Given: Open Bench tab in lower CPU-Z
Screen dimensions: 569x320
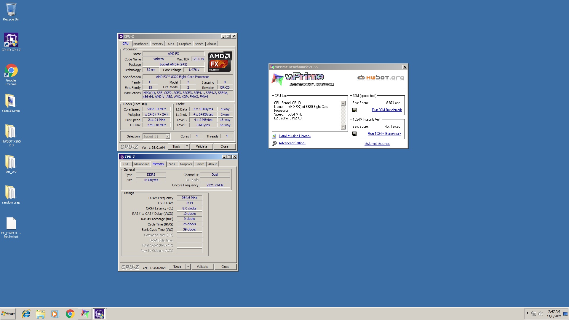Looking at the screenshot, I should tap(200, 164).
